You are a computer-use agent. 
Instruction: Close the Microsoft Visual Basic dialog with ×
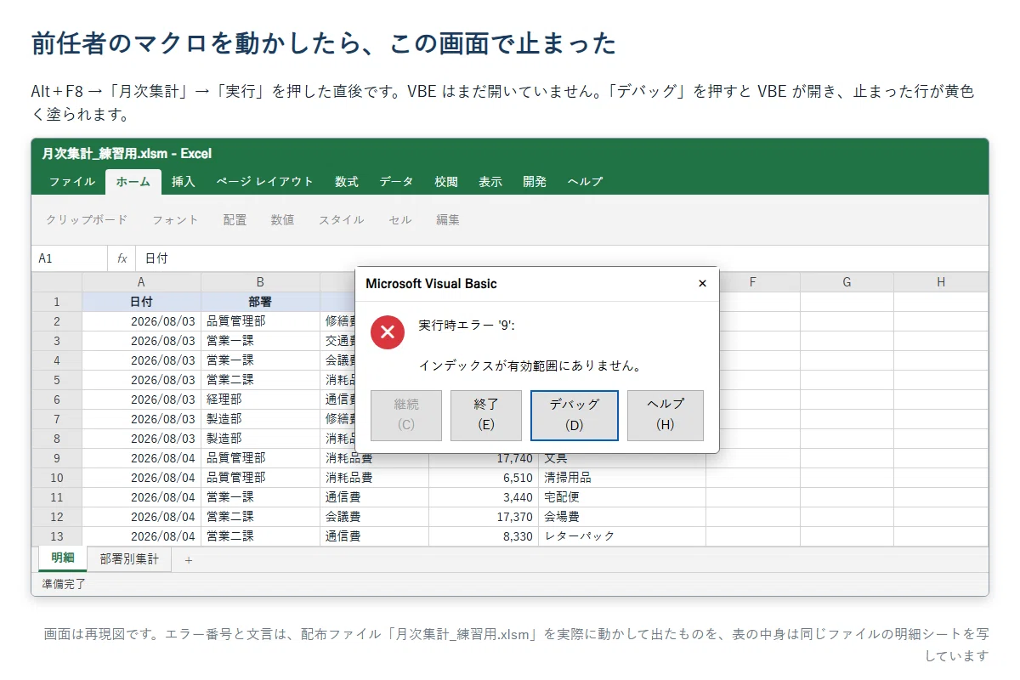tap(702, 284)
